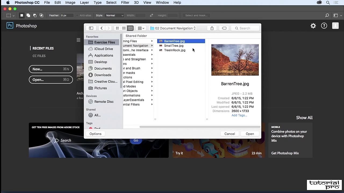Screen dimensions: 344x193
Task: Select Remote Disc under Devices
Action: 102,102
